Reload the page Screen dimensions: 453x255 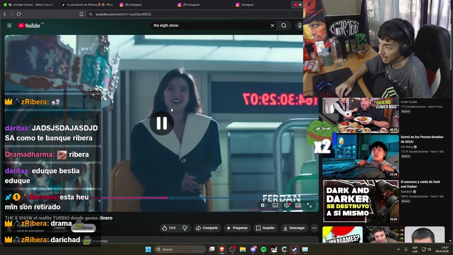(19, 14)
